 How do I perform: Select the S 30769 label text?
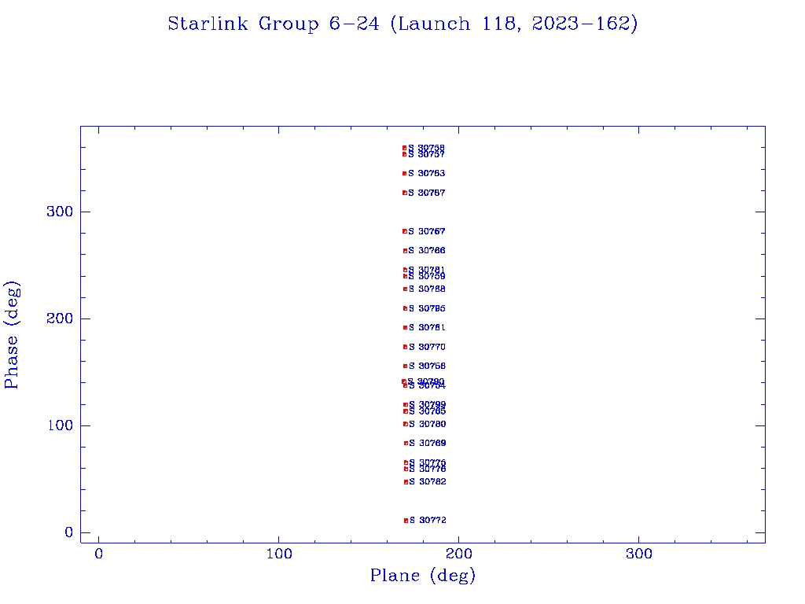[428, 443]
